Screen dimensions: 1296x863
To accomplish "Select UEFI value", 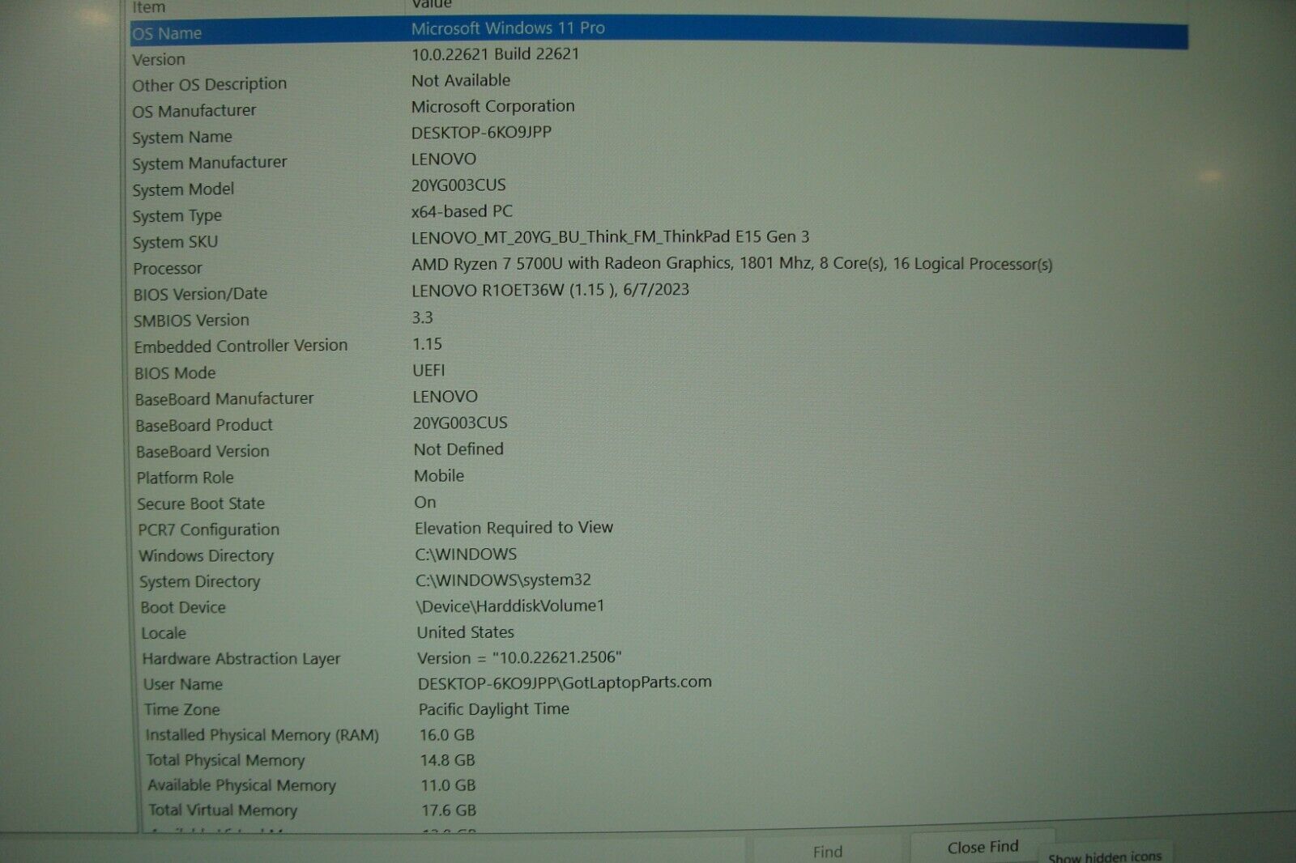I will tap(428, 370).
